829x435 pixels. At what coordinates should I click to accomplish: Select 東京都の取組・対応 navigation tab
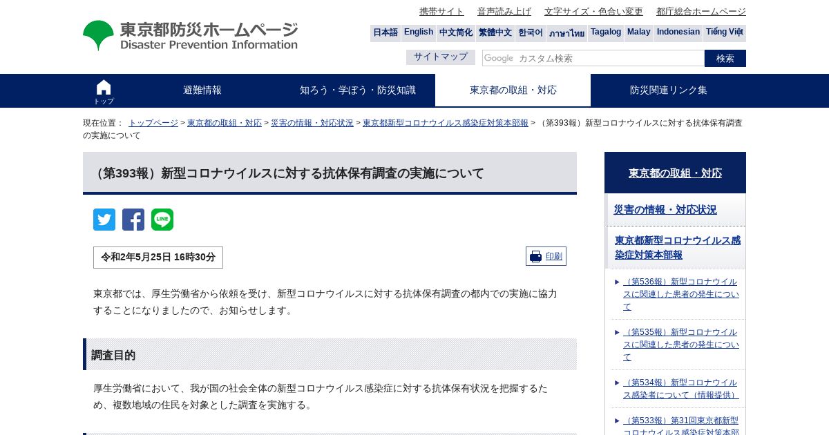(x=513, y=90)
